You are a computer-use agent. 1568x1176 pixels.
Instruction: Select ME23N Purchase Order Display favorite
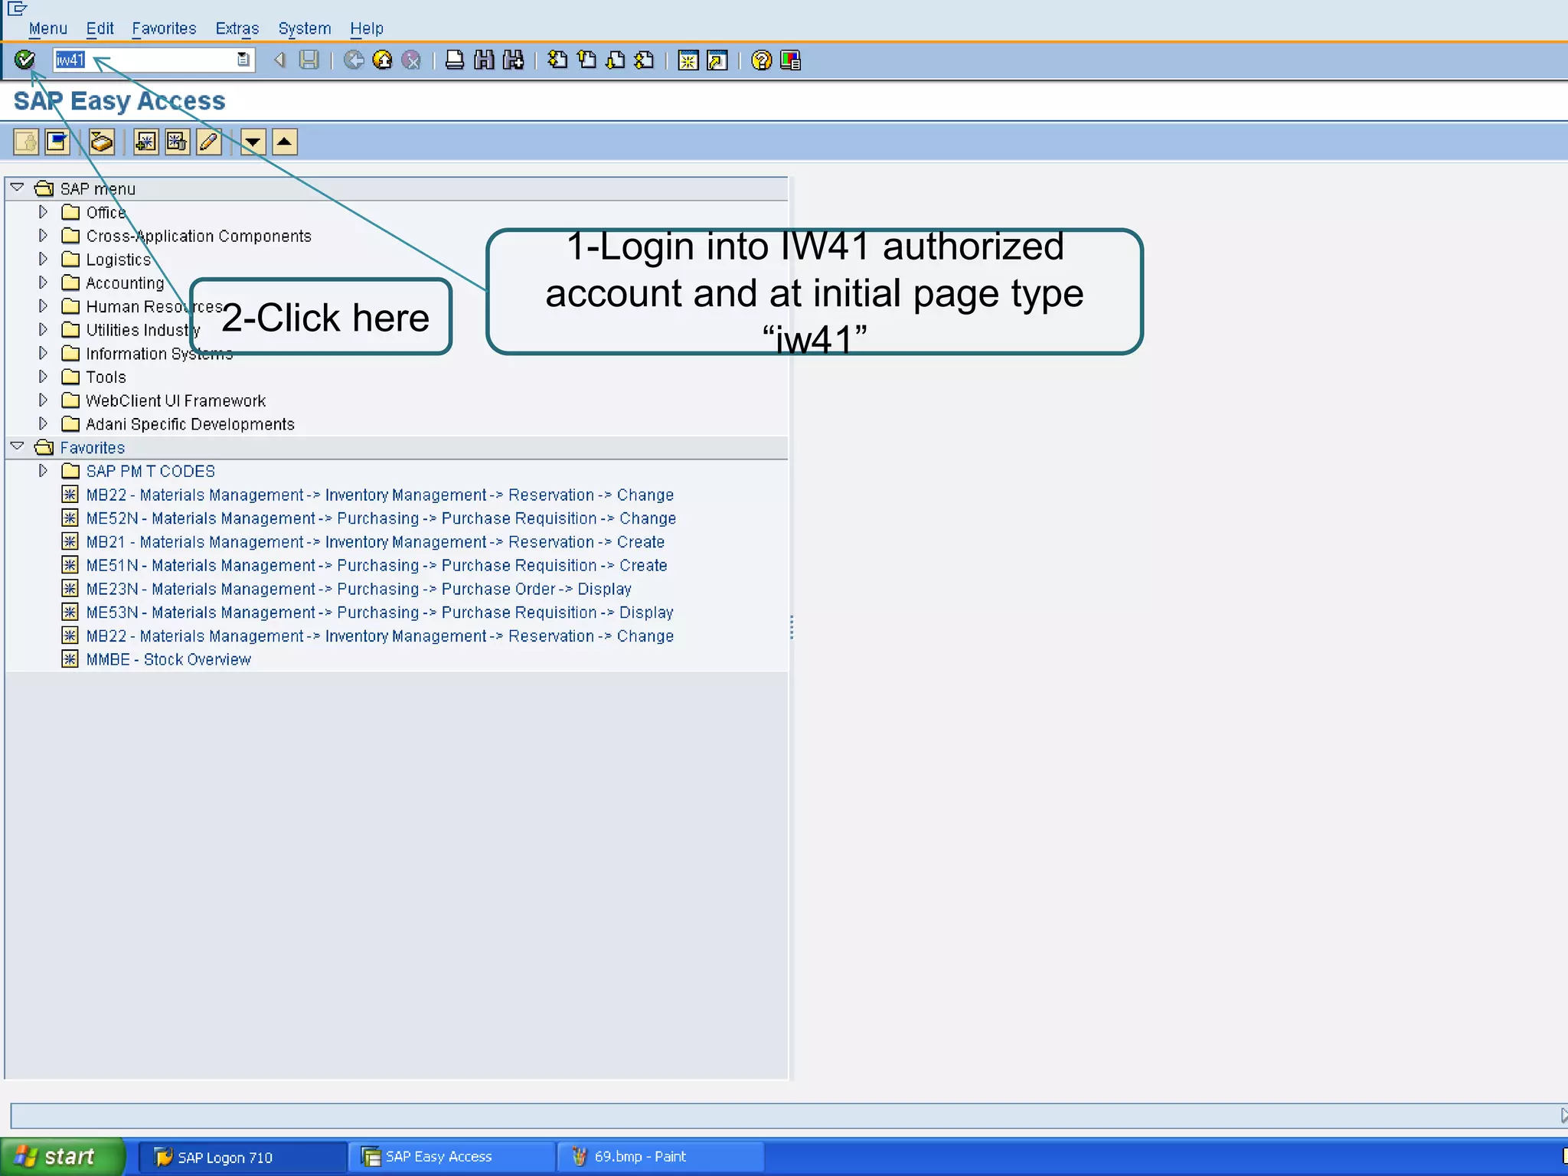pos(358,589)
